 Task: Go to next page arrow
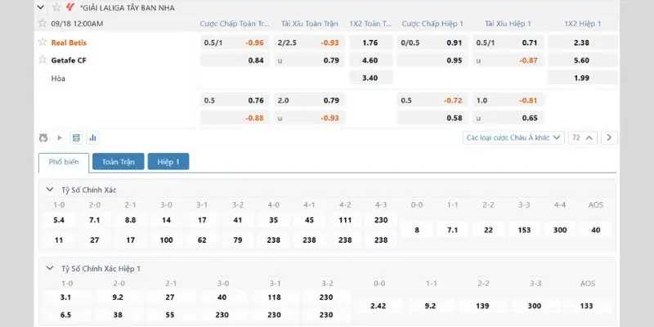point(609,137)
